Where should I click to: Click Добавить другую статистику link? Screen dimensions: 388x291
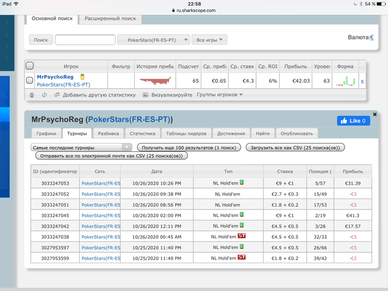(x=99, y=95)
